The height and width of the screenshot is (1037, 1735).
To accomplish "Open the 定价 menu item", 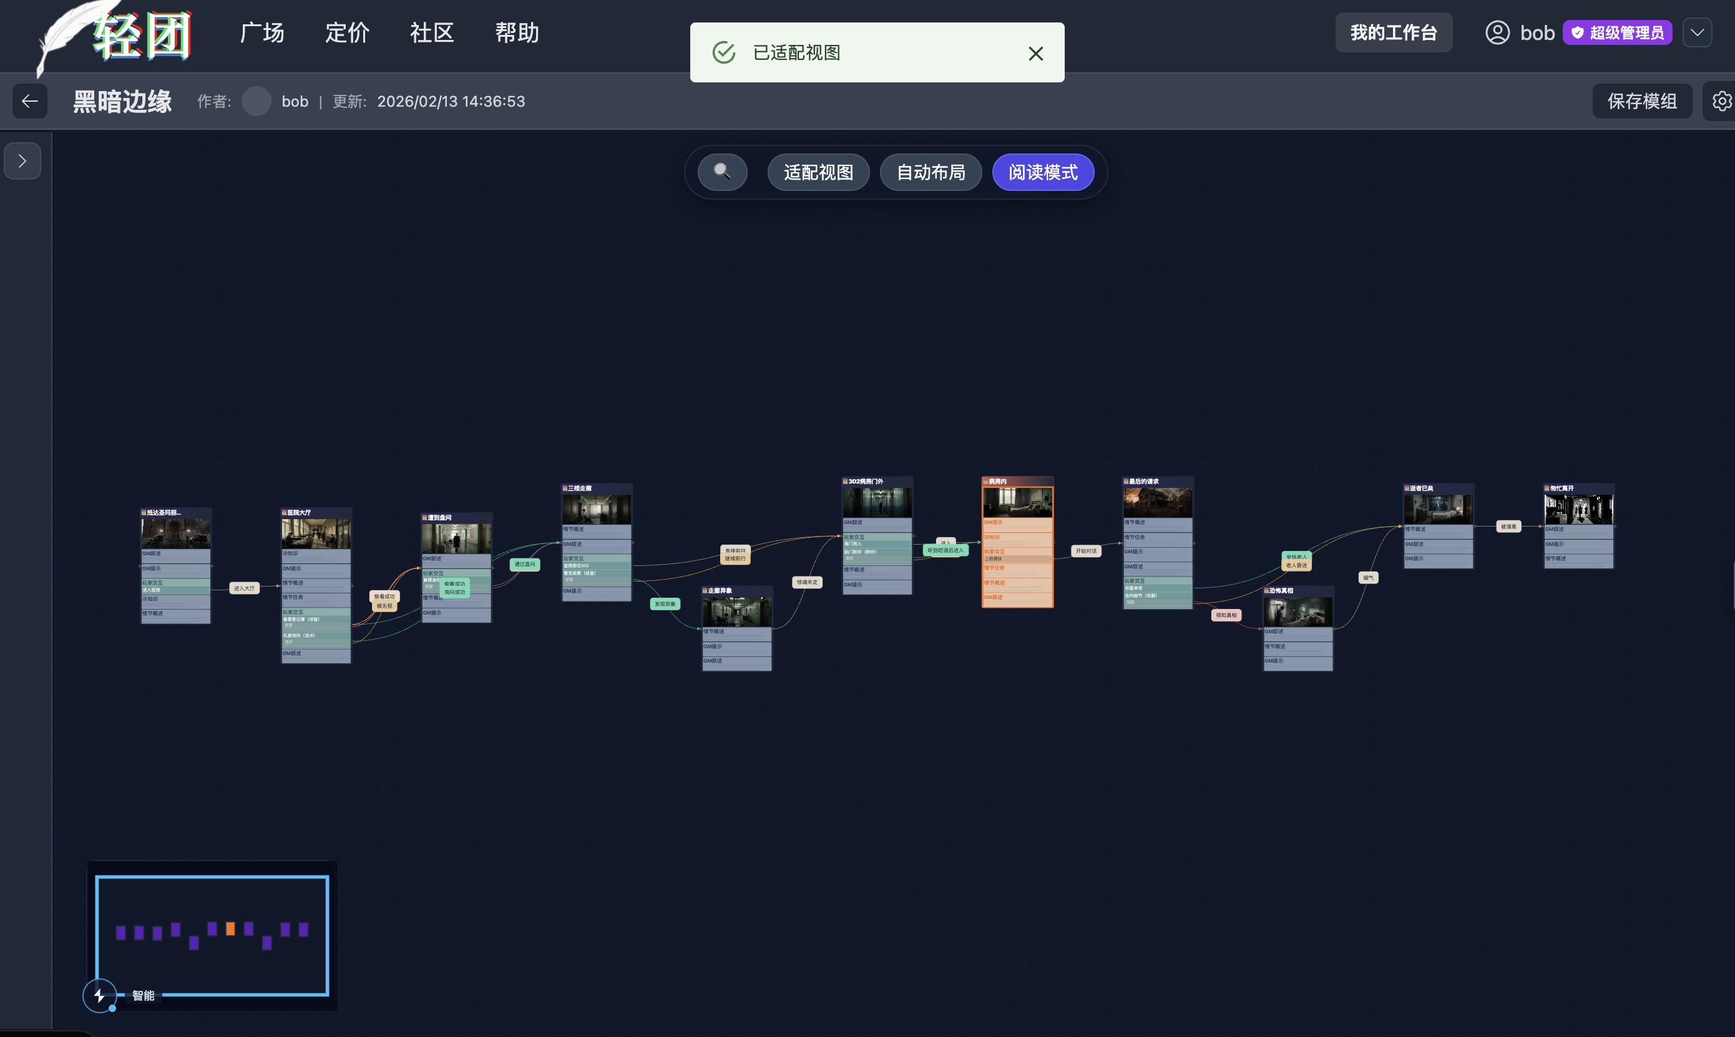I will 347,33.
